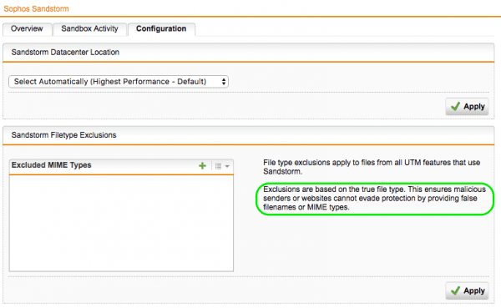Viewport: 501px width, 308px height.
Task: Select the Configuration tab
Action: (x=161, y=28)
